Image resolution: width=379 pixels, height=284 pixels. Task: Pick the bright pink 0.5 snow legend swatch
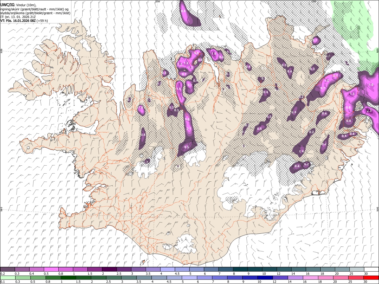(51, 269)
